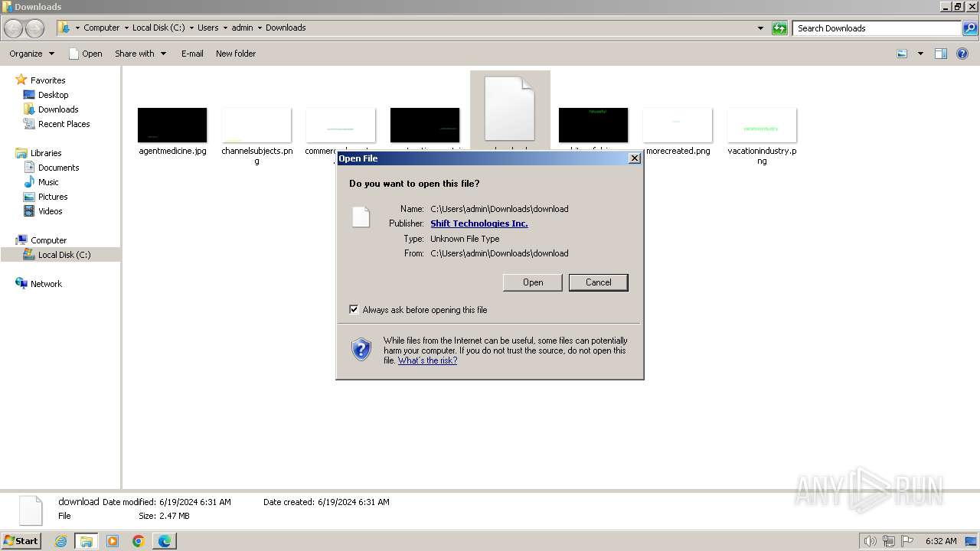Click Cancel in the Open File dialog
Viewport: 980px width, 551px height.
pyautogui.click(x=599, y=282)
